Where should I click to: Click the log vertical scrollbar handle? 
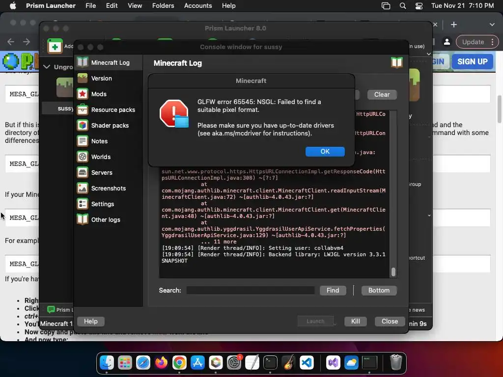(x=393, y=272)
